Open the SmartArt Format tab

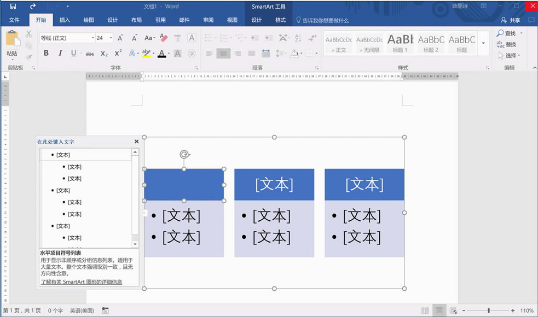point(280,20)
